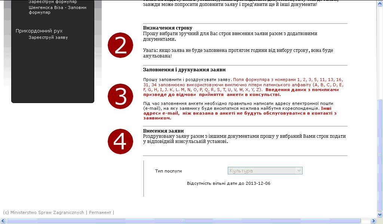The width and height of the screenshot is (383, 224).
Task: Click the 'Визначення строку' heading
Action: [168, 28]
